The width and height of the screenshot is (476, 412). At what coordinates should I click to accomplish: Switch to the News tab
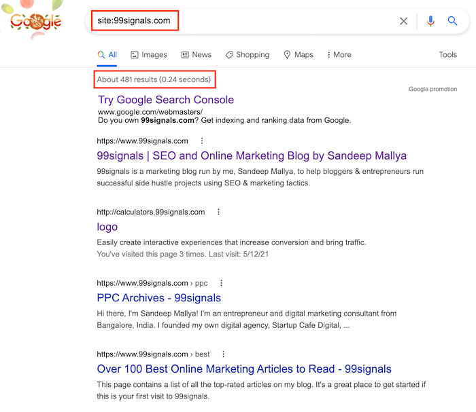click(196, 55)
